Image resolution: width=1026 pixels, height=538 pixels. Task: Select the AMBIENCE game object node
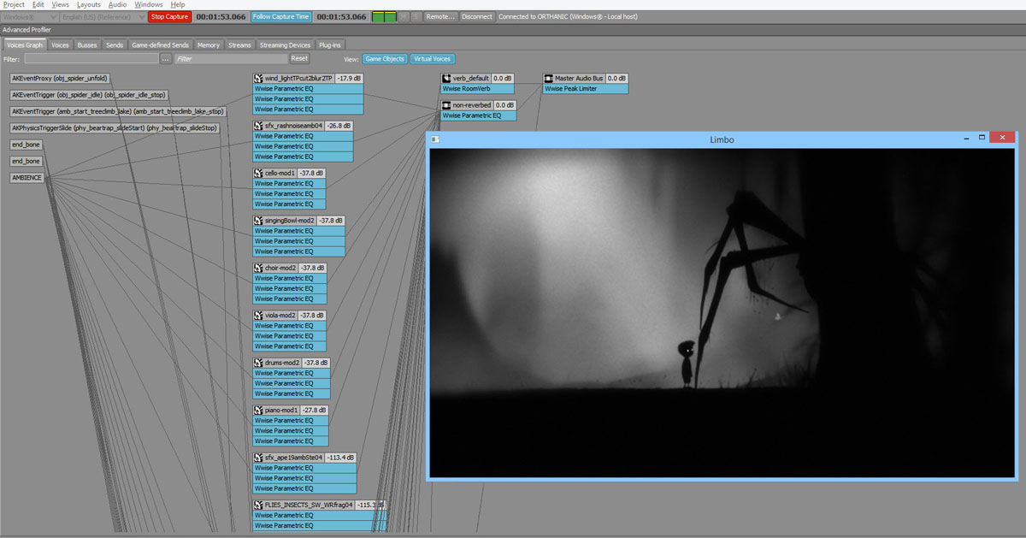pyautogui.click(x=27, y=177)
